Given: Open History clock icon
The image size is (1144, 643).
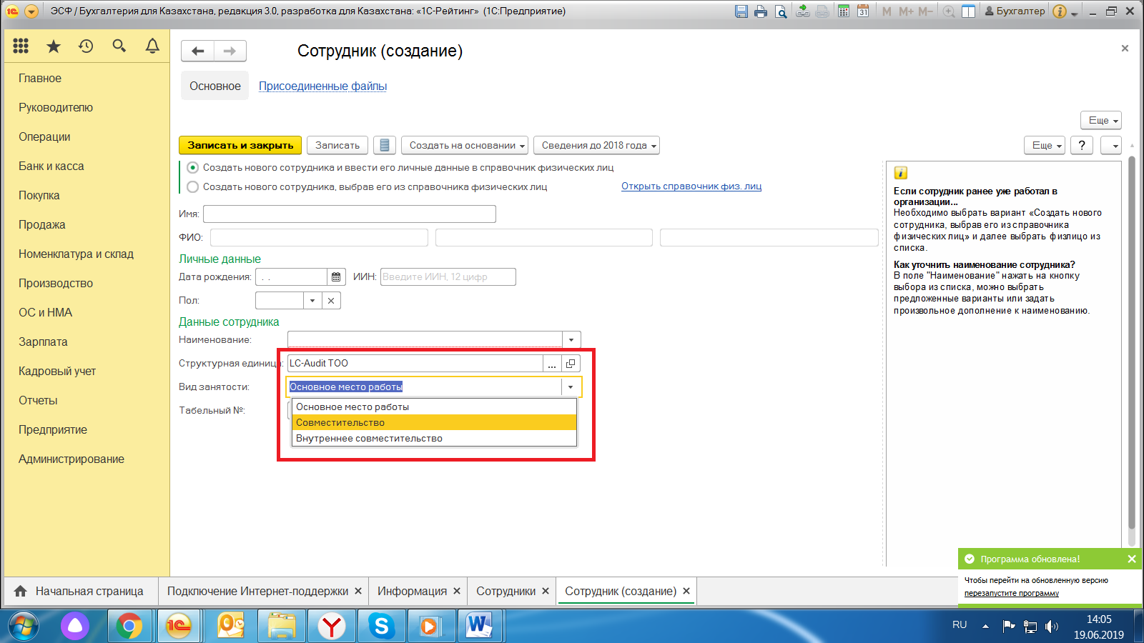Looking at the screenshot, I should click(87, 46).
